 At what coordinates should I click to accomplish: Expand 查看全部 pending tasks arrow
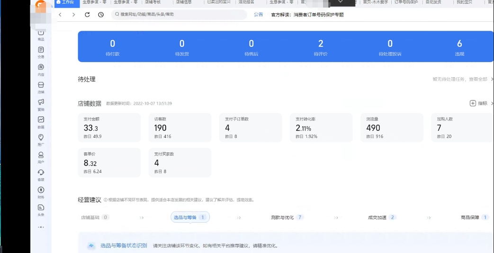pos(492,79)
